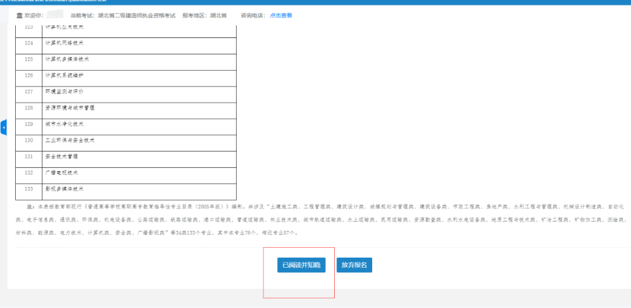Click the 资源环境与城市管理 table cell

click(x=139, y=110)
